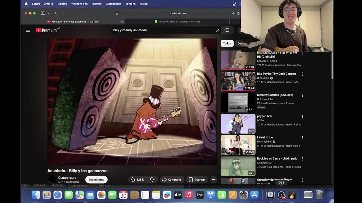Dislike the video with thumbs down
This screenshot has height=203, width=362.
point(152,180)
